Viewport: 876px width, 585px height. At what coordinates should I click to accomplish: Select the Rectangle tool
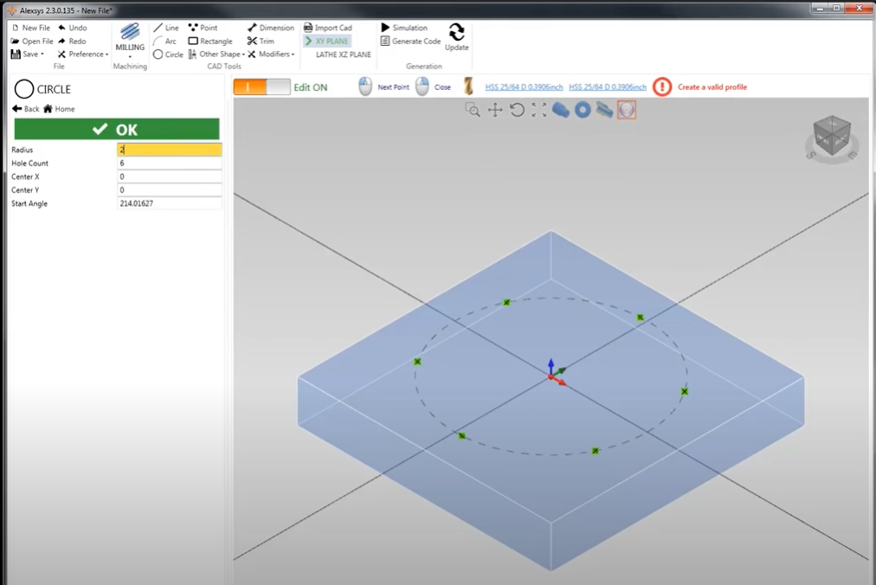210,41
